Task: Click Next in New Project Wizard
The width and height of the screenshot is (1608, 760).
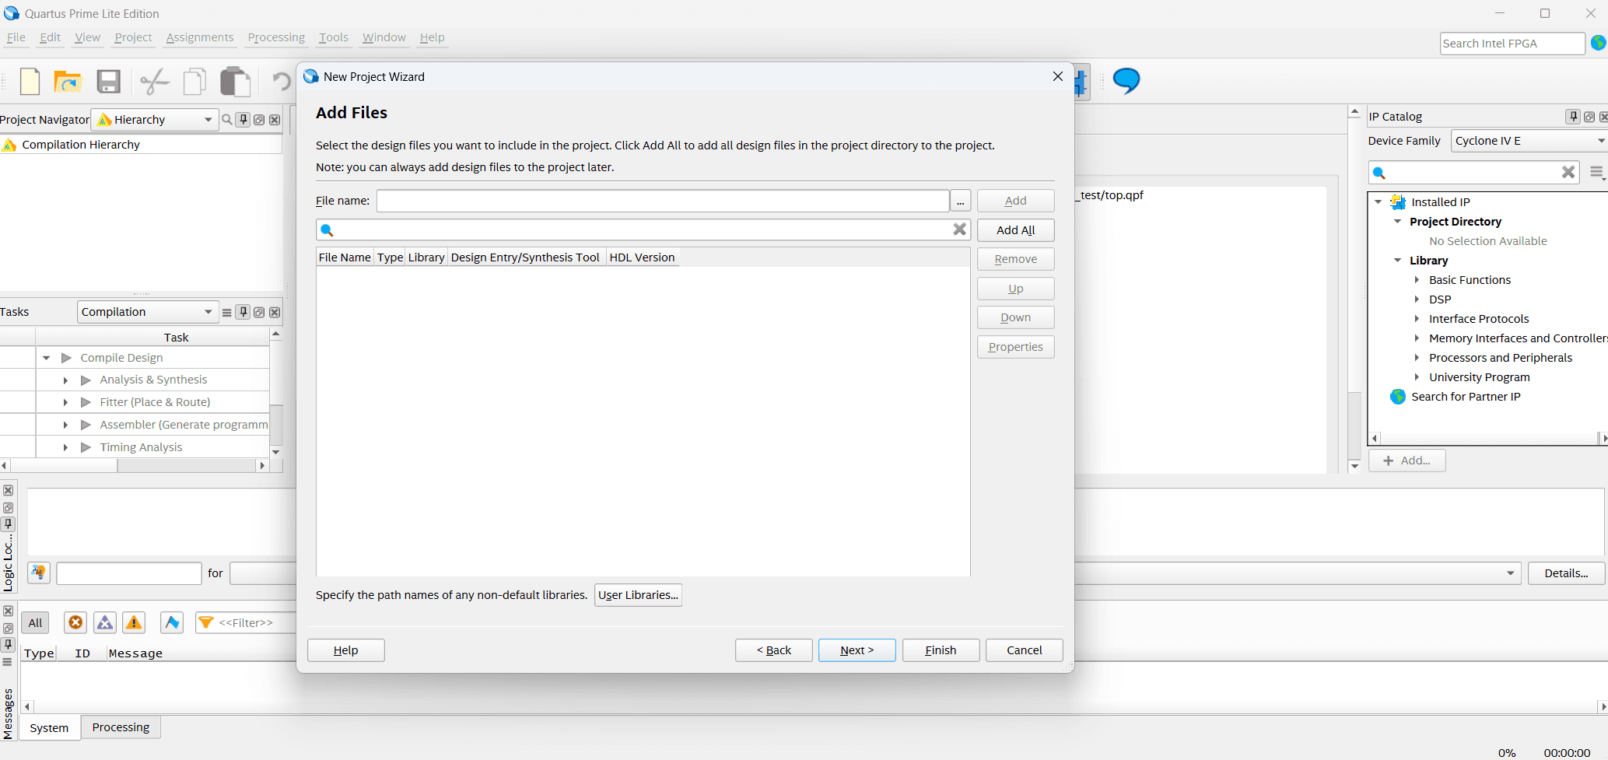Action: point(857,650)
